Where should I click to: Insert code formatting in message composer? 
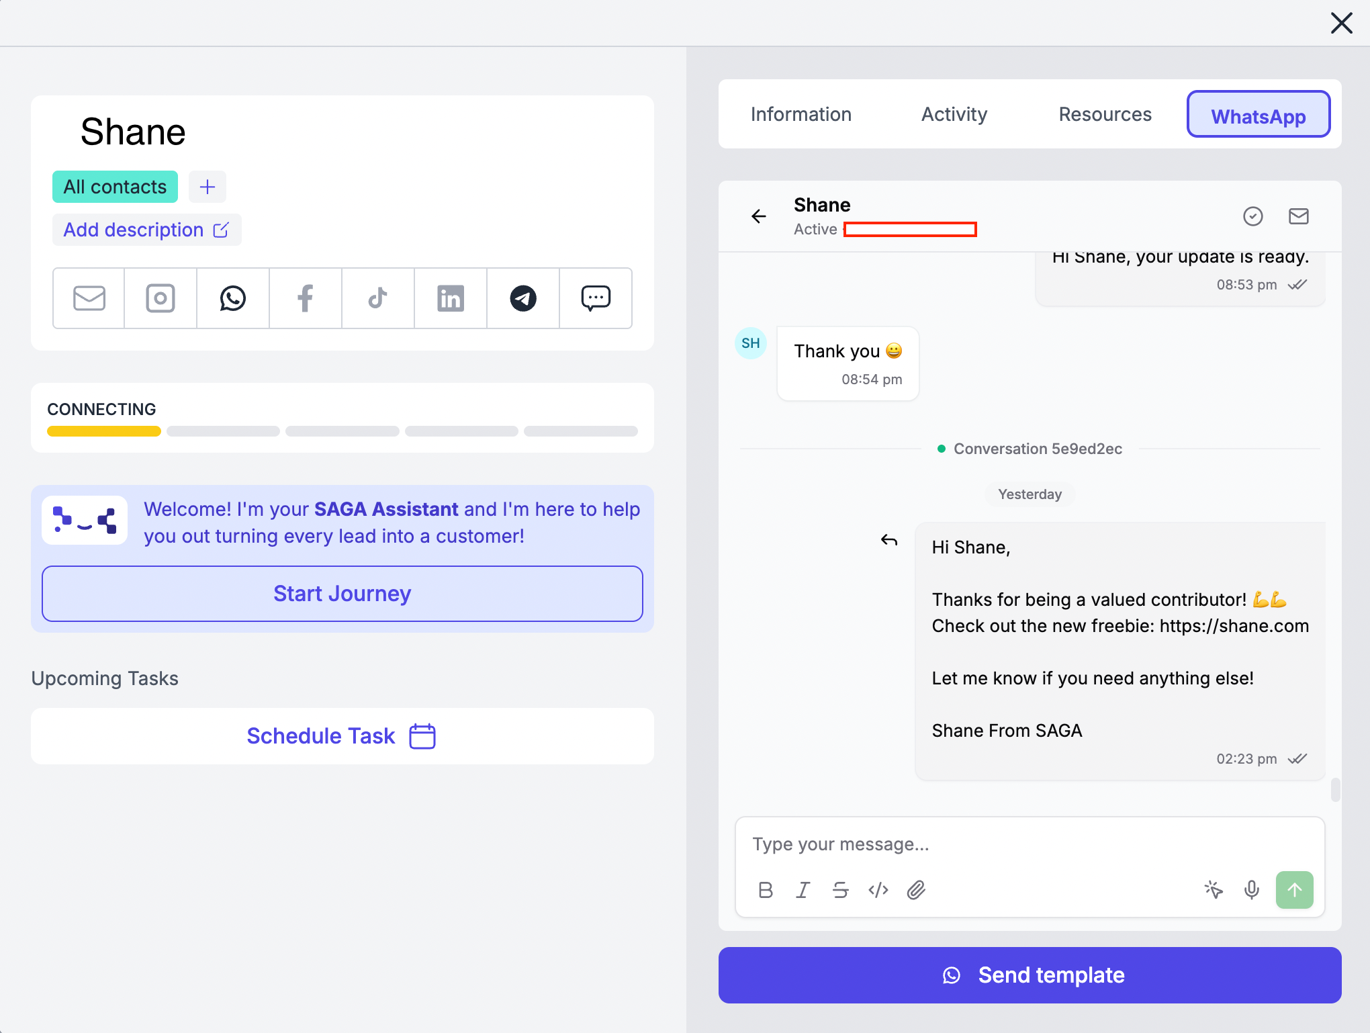coord(878,890)
